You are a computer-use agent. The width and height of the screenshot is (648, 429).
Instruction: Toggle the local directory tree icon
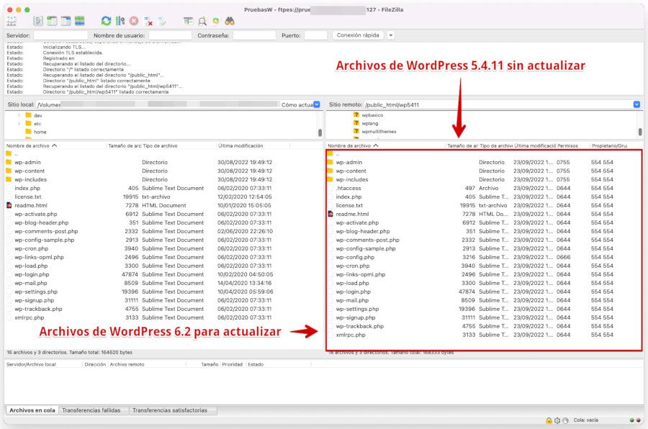tap(52, 21)
